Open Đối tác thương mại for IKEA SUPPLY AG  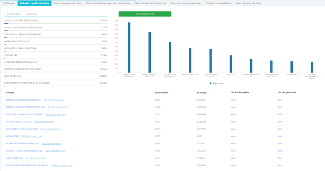click(x=36, y=158)
